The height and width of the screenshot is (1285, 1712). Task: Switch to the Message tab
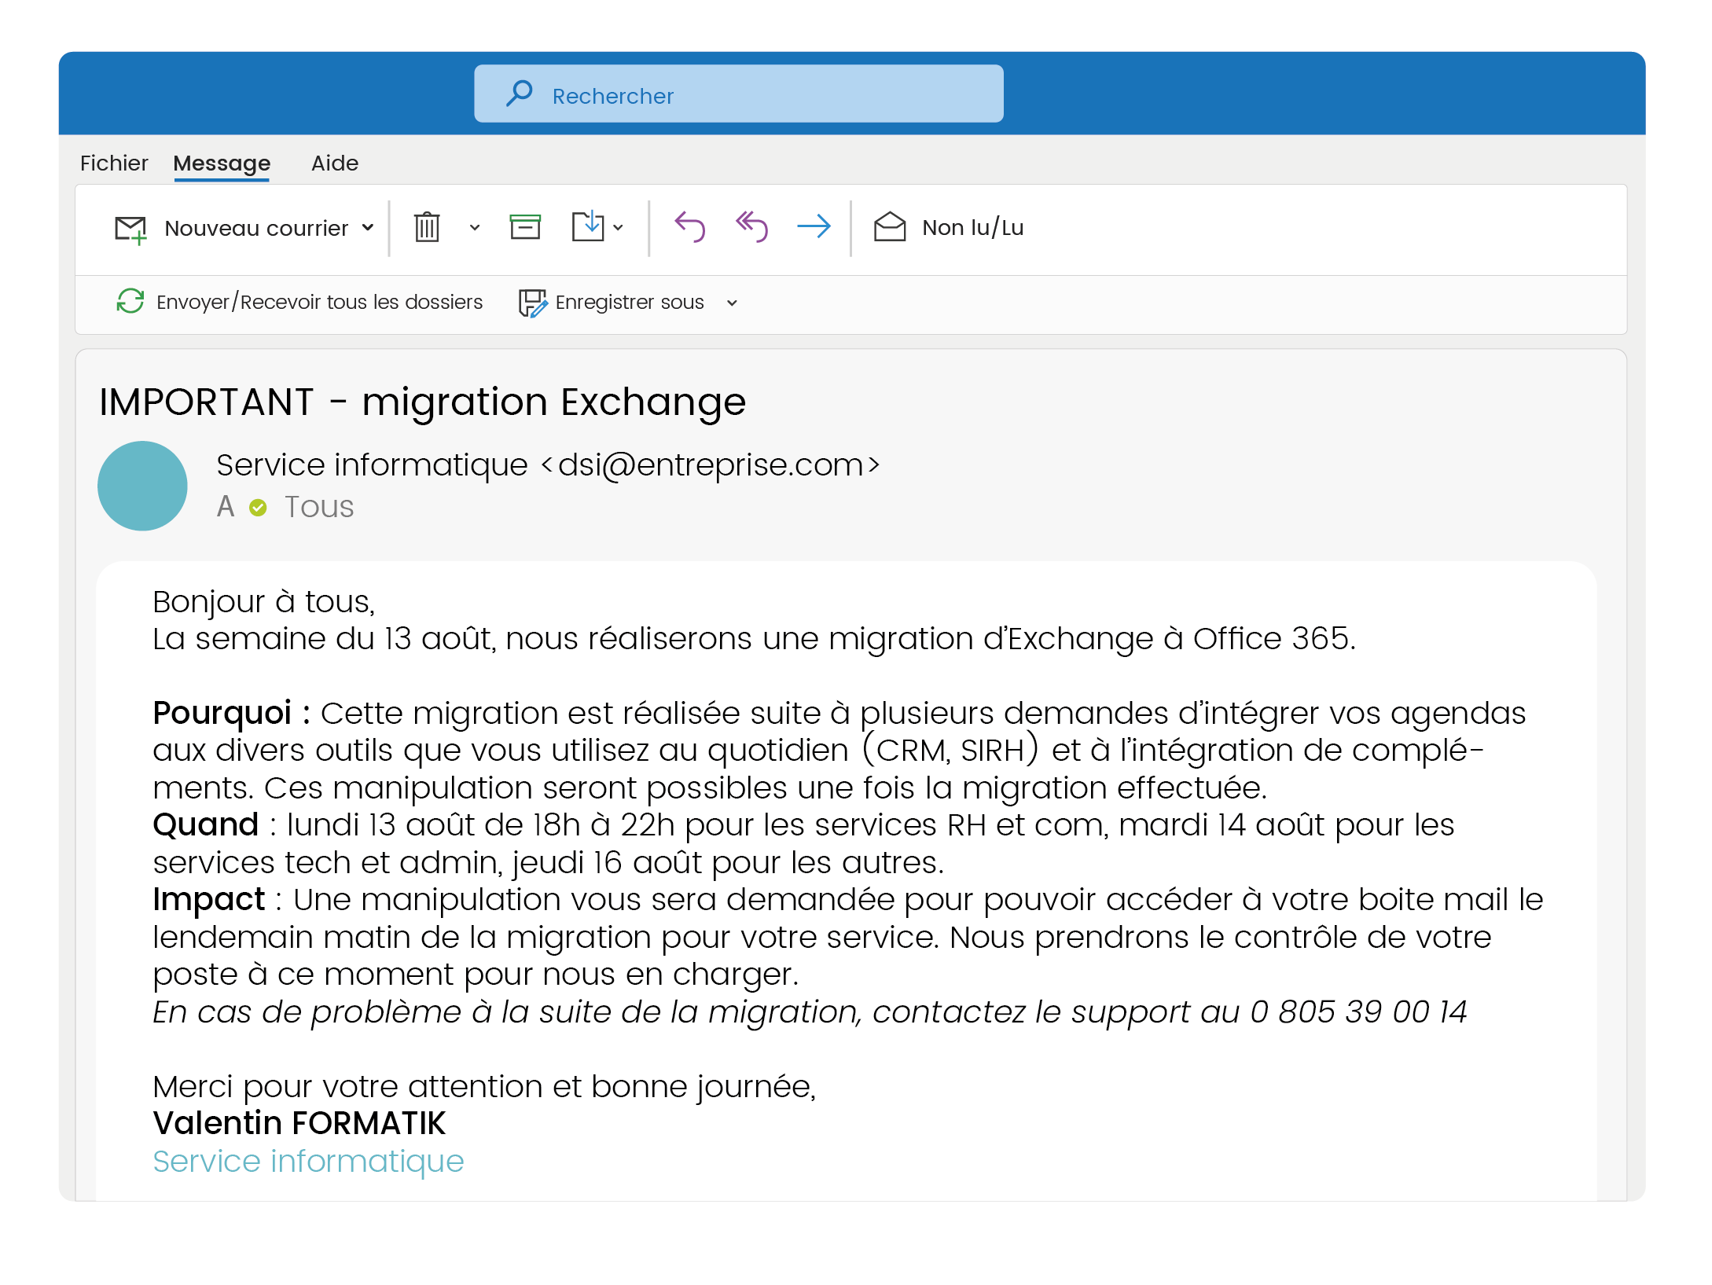click(x=222, y=163)
